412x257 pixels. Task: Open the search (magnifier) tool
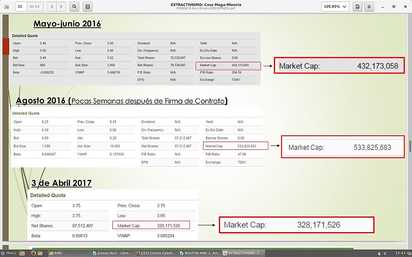click(74, 6)
